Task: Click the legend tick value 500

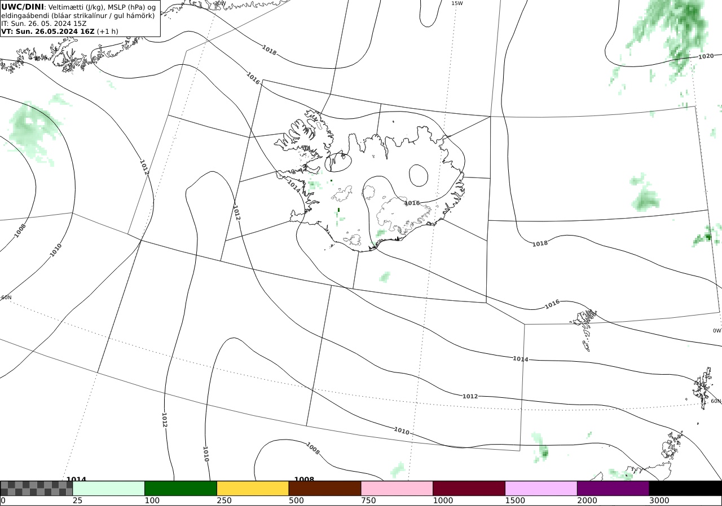Action: click(296, 500)
